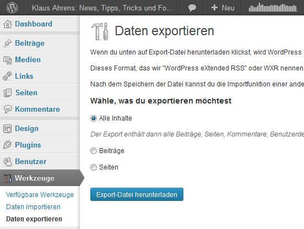Viewport: 304px width, 229px height.
Task: Click the plus icon next to Neu
Action: tap(214, 8)
